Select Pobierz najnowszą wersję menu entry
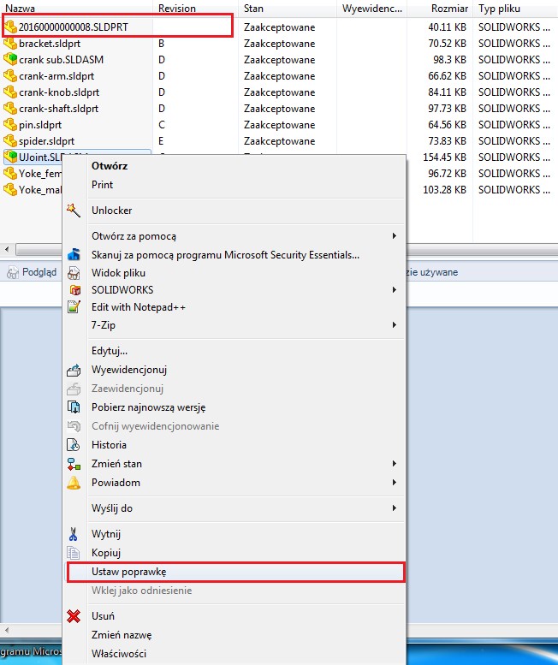The width and height of the screenshot is (558, 665). tap(148, 407)
